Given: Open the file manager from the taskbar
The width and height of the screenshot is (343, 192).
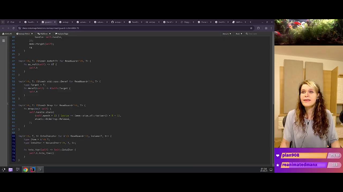Looking at the screenshot, I should (x=10, y=170).
